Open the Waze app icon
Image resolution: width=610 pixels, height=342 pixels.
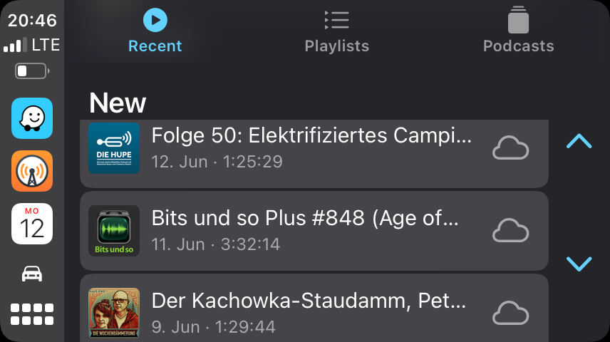32,118
